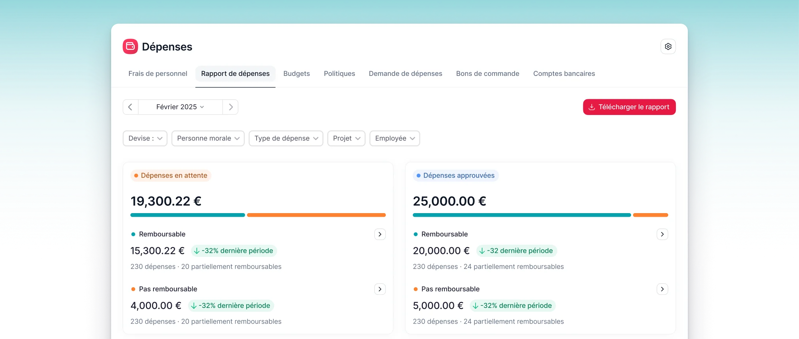Click the Dépenses wallet logo icon
This screenshot has height=339, width=799.
point(130,46)
